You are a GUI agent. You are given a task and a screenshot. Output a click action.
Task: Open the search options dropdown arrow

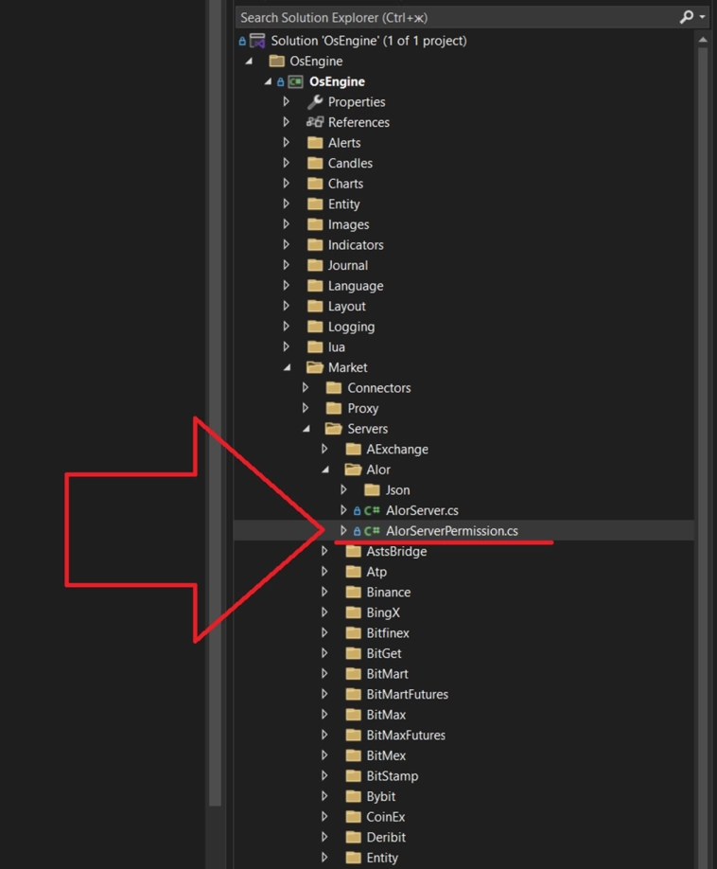coord(703,17)
